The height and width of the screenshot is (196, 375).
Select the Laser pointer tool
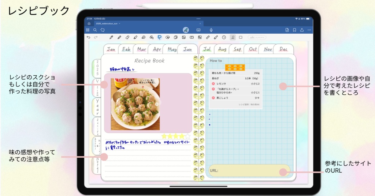click(216, 37)
